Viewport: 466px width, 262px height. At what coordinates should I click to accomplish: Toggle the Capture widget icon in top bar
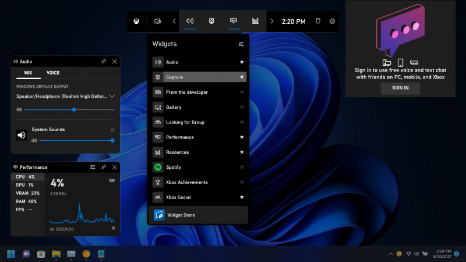[x=211, y=21]
